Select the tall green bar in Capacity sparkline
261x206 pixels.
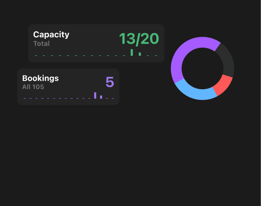[132, 53]
